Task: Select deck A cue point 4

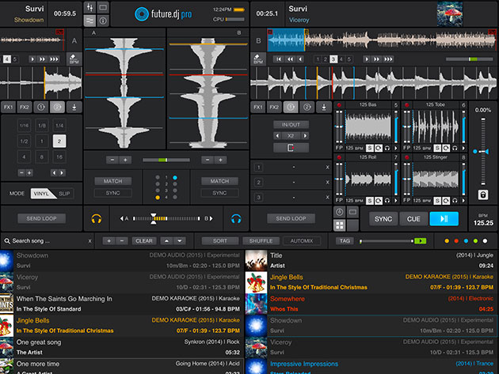Action: click(x=6, y=59)
